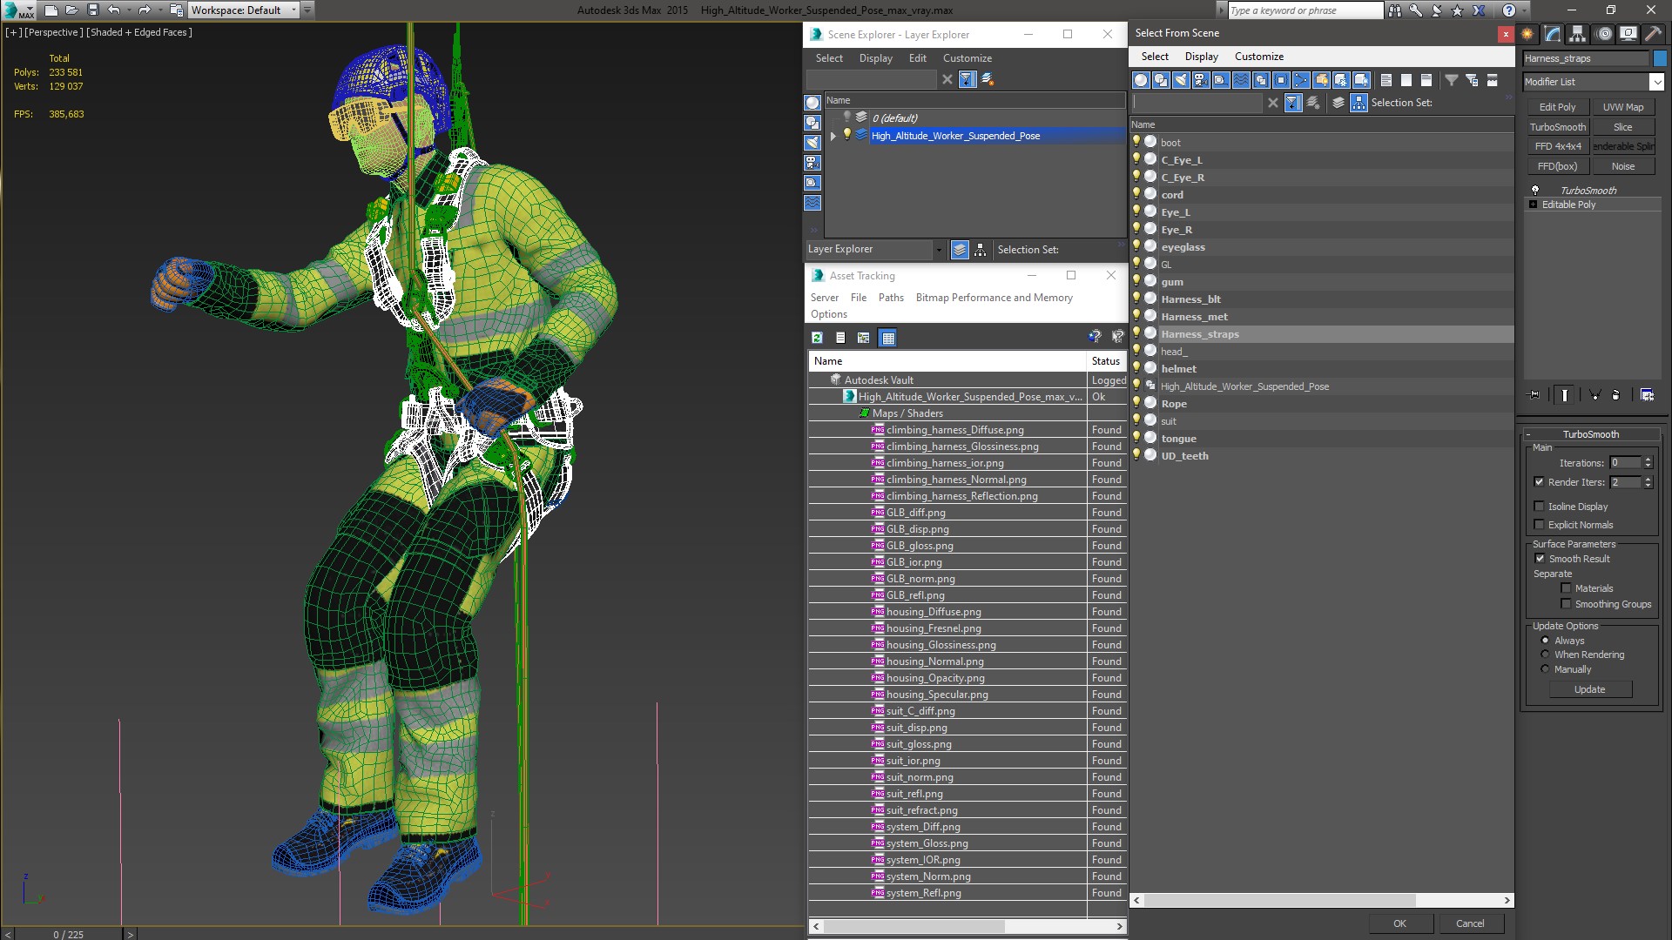Toggle TurboSmooth modifier lightbulb in stack
This screenshot has height=940, width=1672.
(x=1535, y=190)
